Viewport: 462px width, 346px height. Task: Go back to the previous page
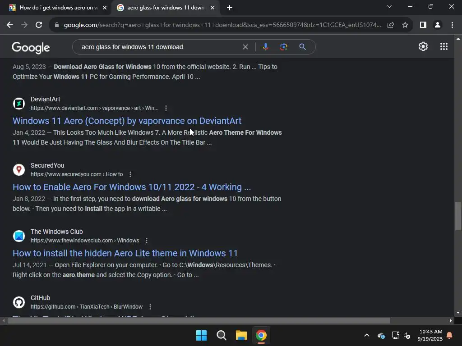coord(10,25)
